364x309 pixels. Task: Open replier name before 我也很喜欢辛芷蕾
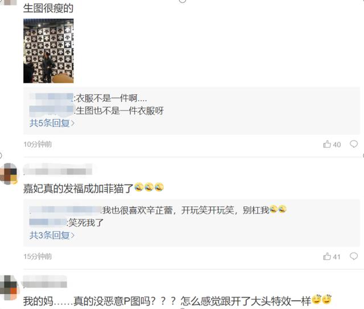[65, 210]
